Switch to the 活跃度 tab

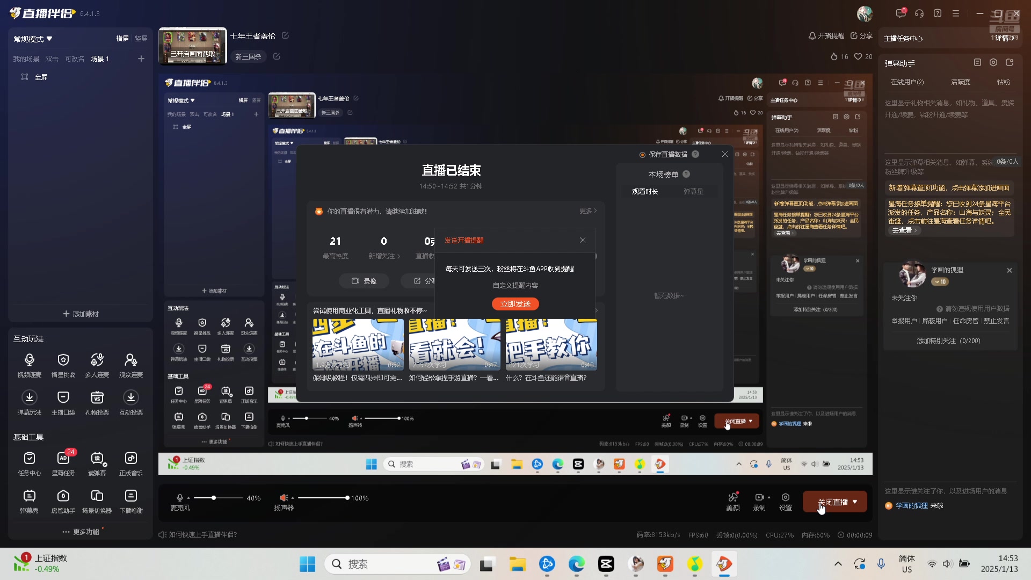[960, 82]
